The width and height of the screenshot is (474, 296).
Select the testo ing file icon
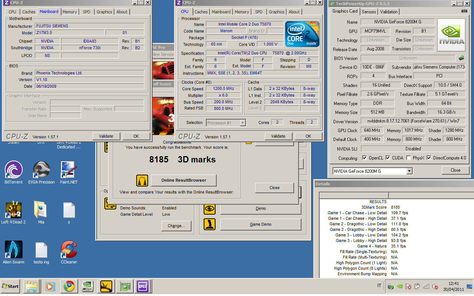click(41, 253)
